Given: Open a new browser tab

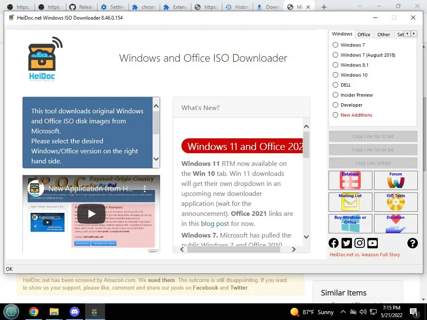Looking at the screenshot, I should (324, 7).
